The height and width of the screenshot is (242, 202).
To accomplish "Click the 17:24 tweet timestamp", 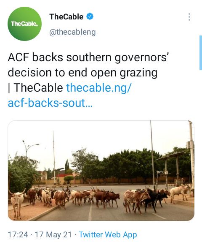I will 18,235.
